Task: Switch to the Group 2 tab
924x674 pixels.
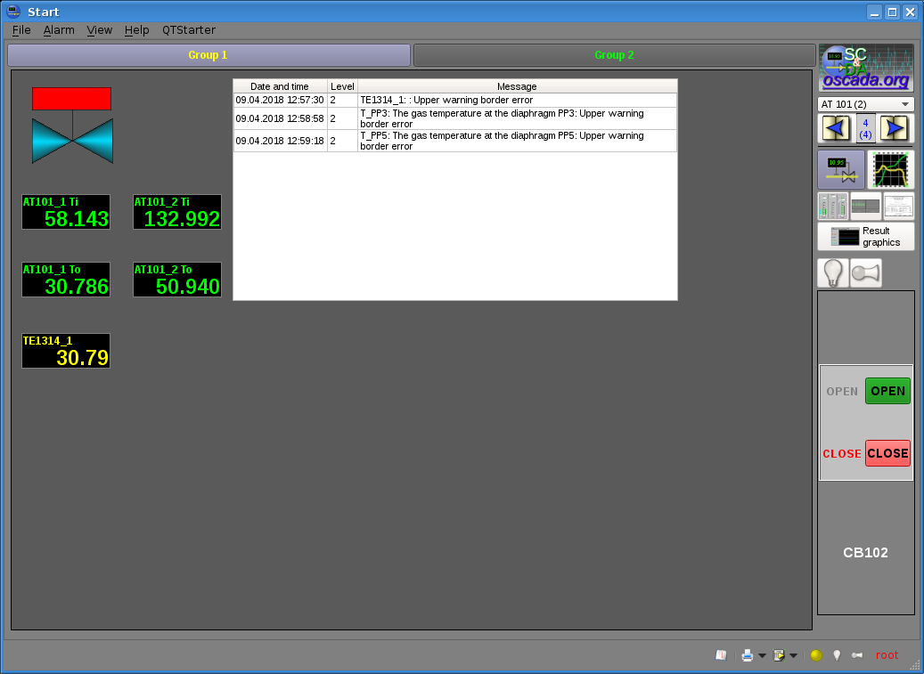Action: click(x=615, y=54)
